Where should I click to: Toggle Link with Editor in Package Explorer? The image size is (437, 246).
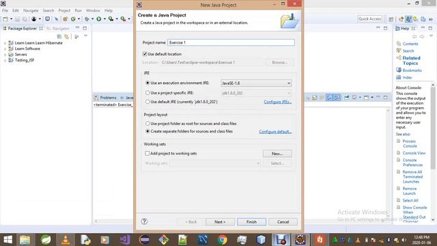click(x=67, y=36)
